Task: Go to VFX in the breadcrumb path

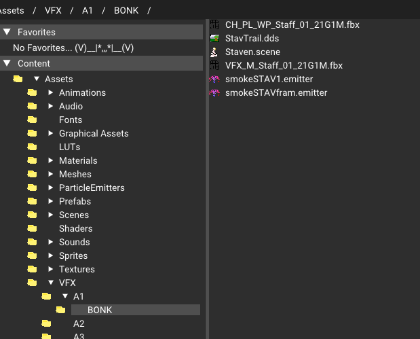Action: click(x=53, y=10)
